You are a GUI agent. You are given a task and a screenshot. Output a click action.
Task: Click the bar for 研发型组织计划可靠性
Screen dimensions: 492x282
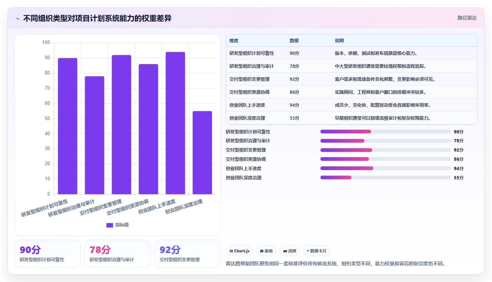tap(67, 126)
